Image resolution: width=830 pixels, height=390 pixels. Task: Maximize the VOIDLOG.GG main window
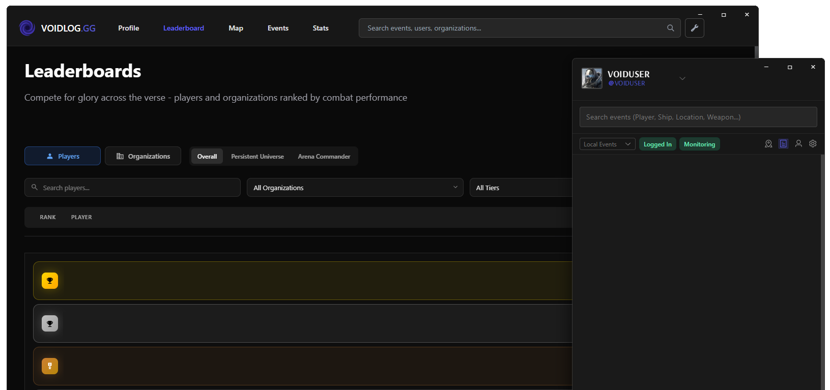723,15
